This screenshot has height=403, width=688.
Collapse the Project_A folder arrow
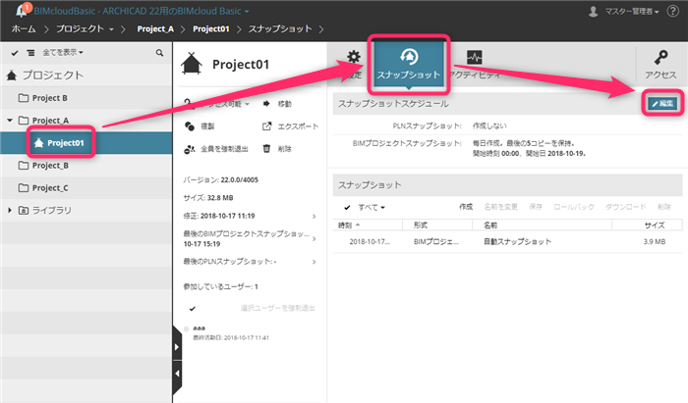coord(10,120)
